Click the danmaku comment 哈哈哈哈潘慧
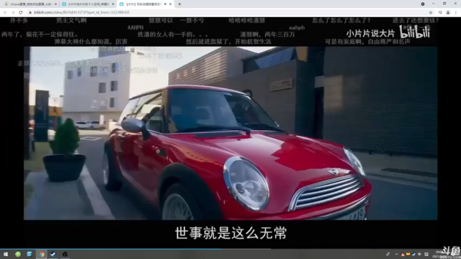461x259 pixels. [x=247, y=20]
